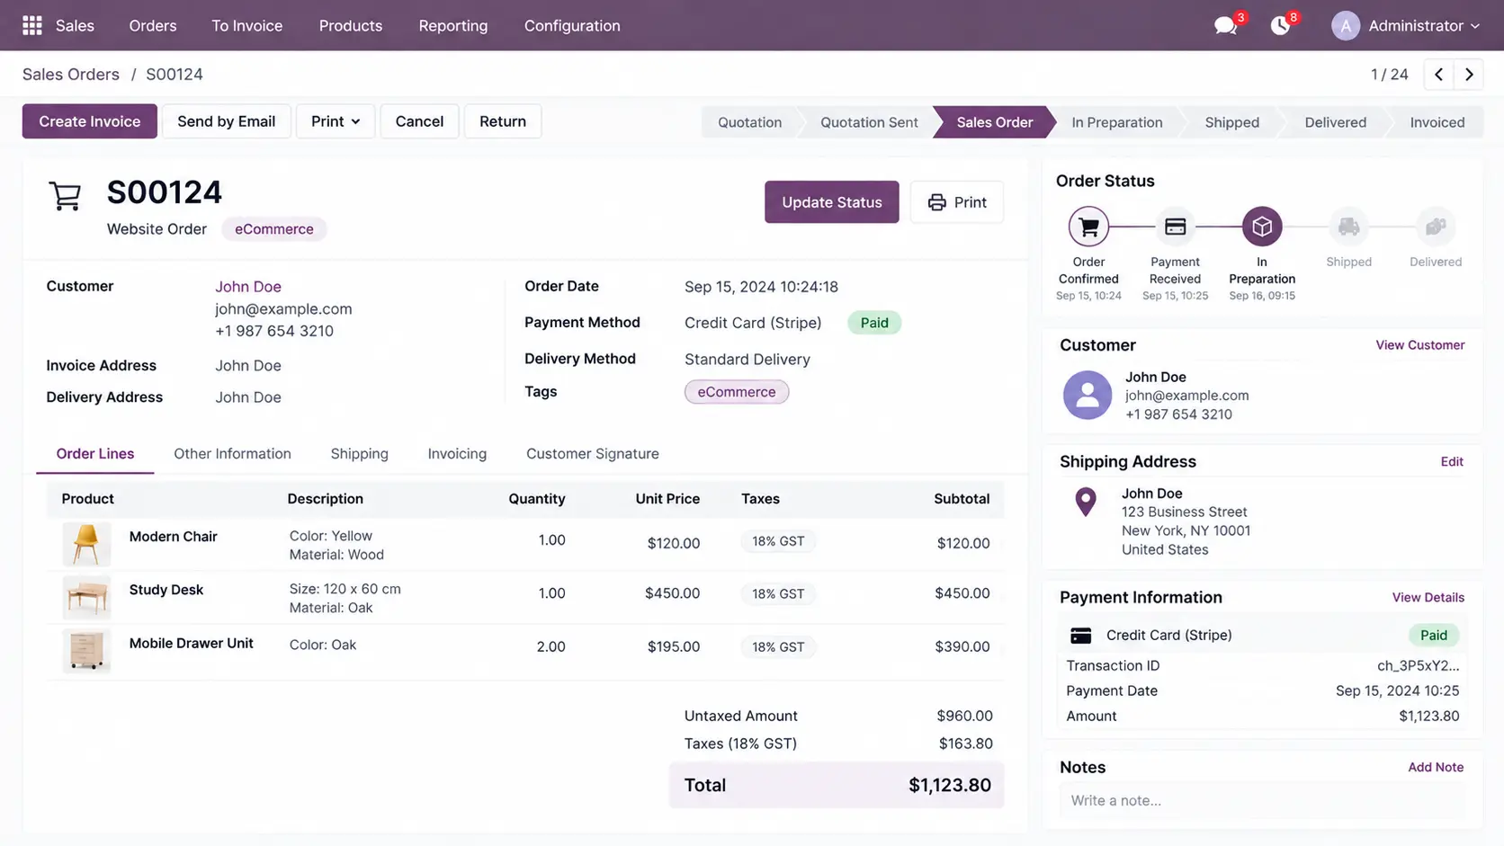Click the transaction ID ch_3P5xY2...

pyautogui.click(x=1418, y=666)
